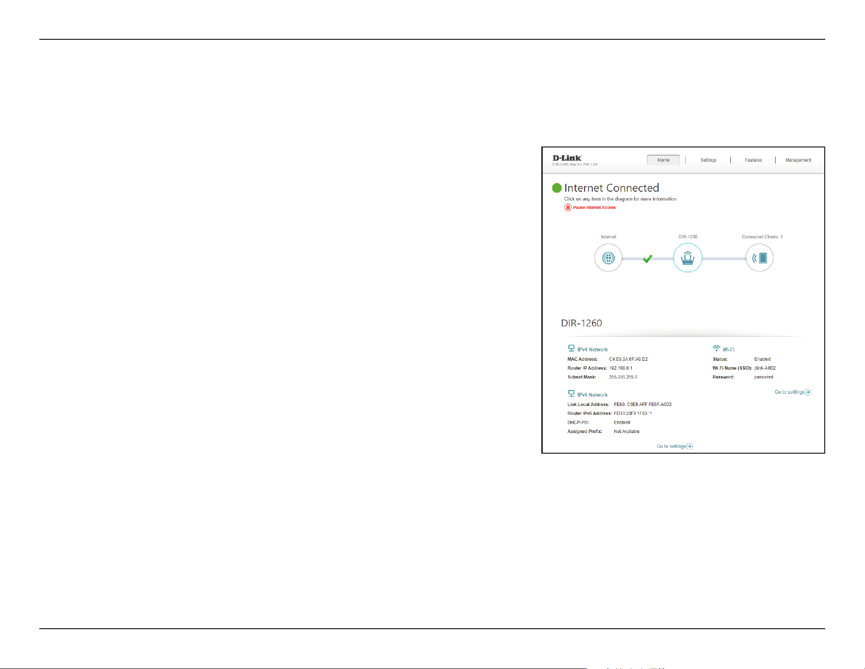This screenshot has width=865, height=669.
Task: Click the Assigned Prefix Not Available value
Action: [x=627, y=432]
